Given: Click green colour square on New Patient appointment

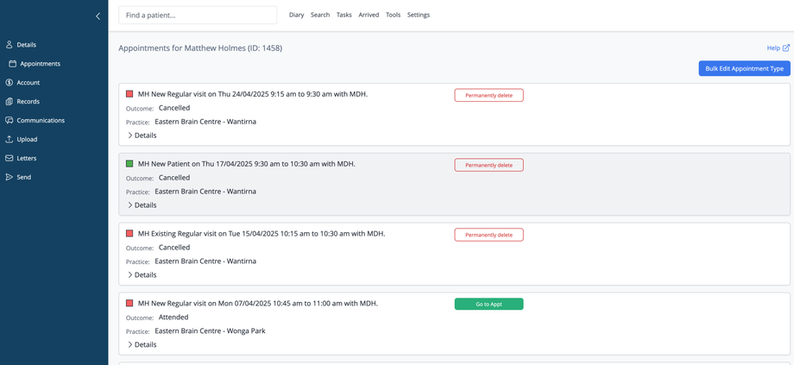Looking at the screenshot, I should point(129,164).
